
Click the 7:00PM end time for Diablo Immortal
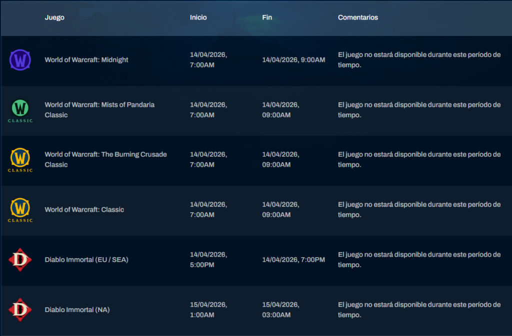293,260
